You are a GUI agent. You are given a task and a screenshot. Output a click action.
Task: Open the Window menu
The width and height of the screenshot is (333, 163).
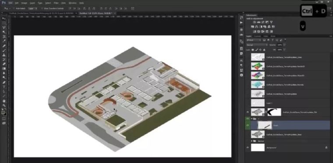[x=72, y=3]
